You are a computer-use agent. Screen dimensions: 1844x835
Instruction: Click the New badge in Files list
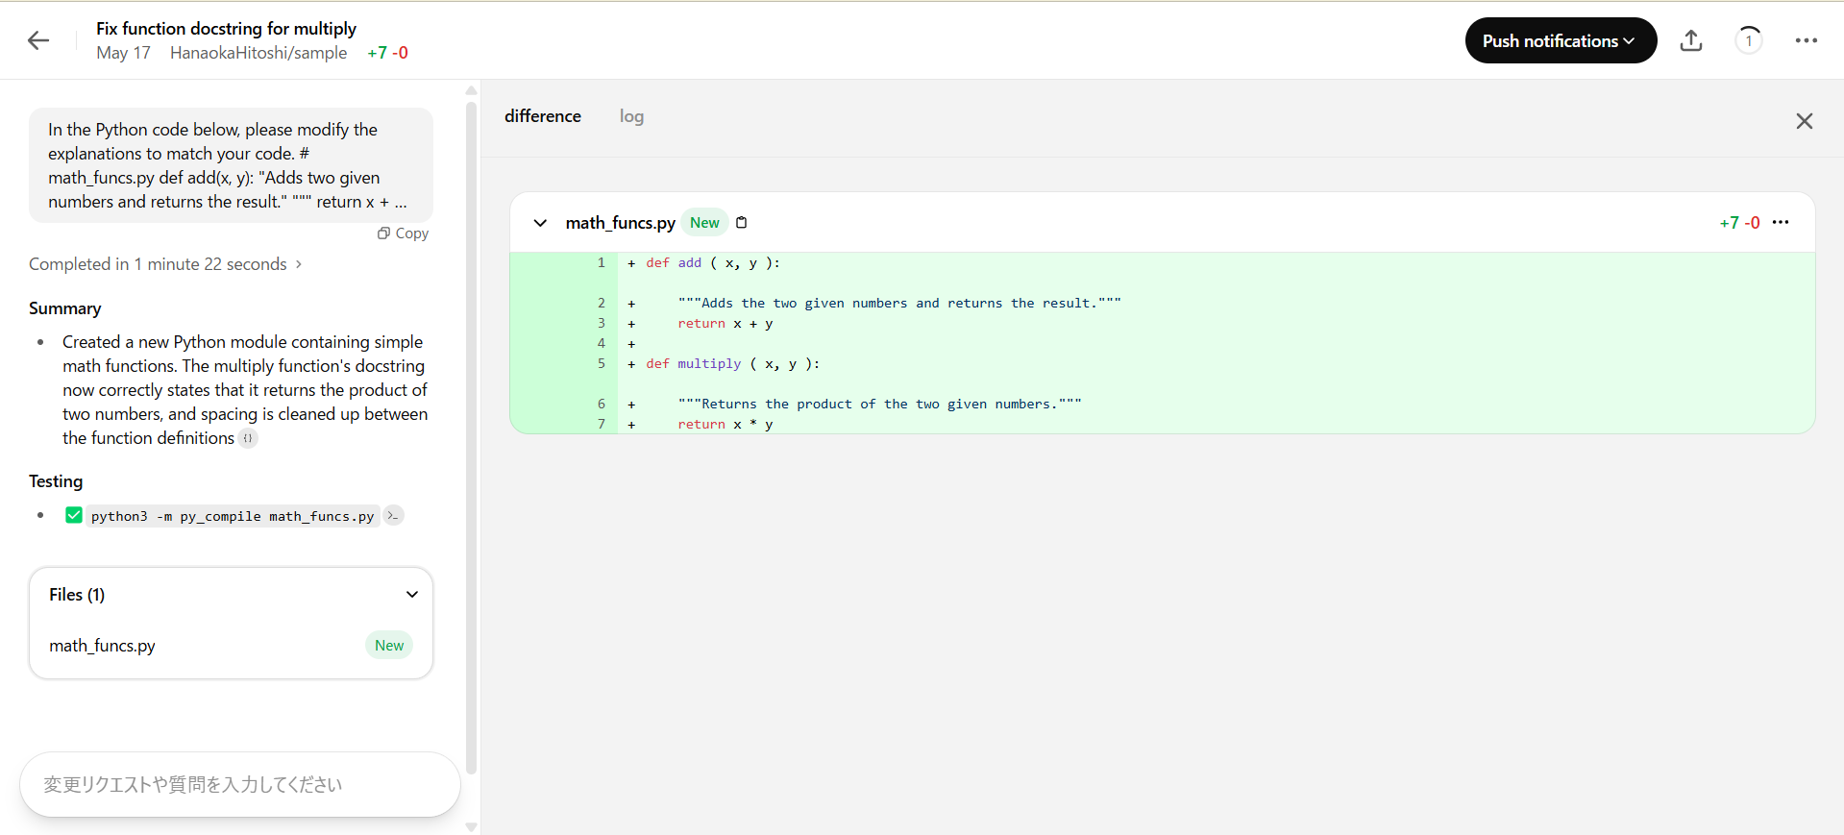tap(389, 646)
